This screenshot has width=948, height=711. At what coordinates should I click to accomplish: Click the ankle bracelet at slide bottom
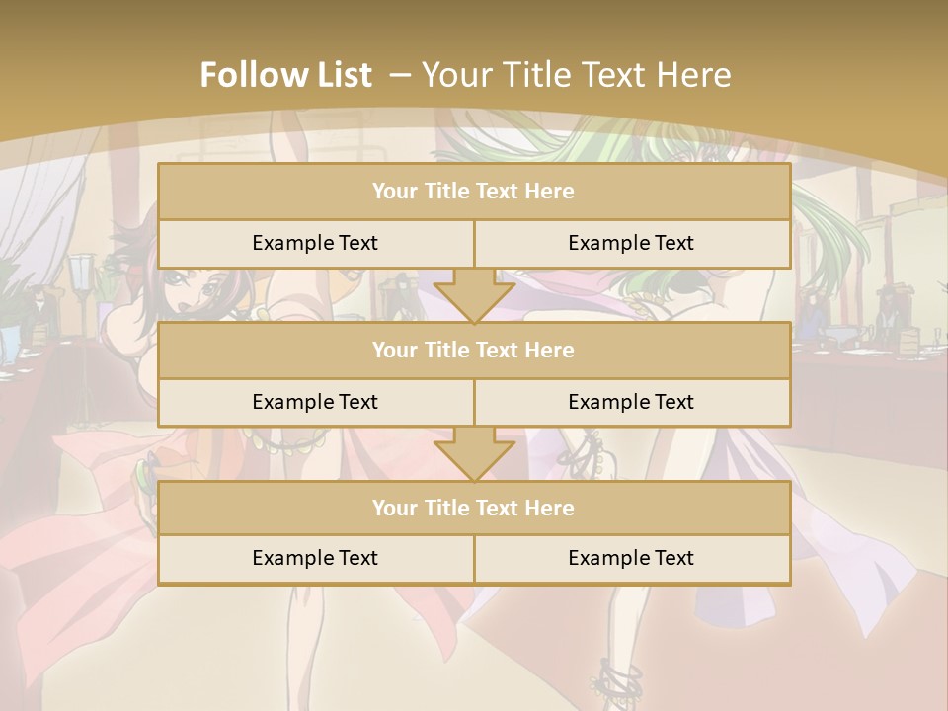(x=617, y=676)
